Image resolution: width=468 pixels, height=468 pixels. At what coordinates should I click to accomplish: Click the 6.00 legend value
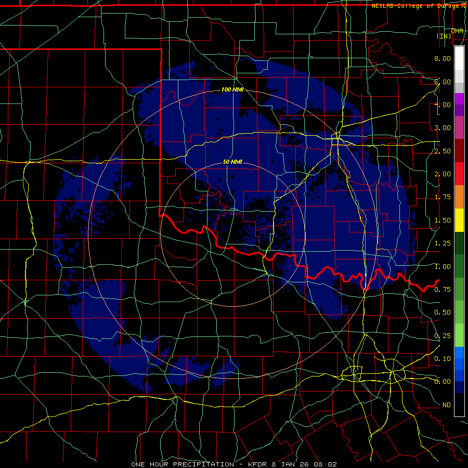(443, 82)
